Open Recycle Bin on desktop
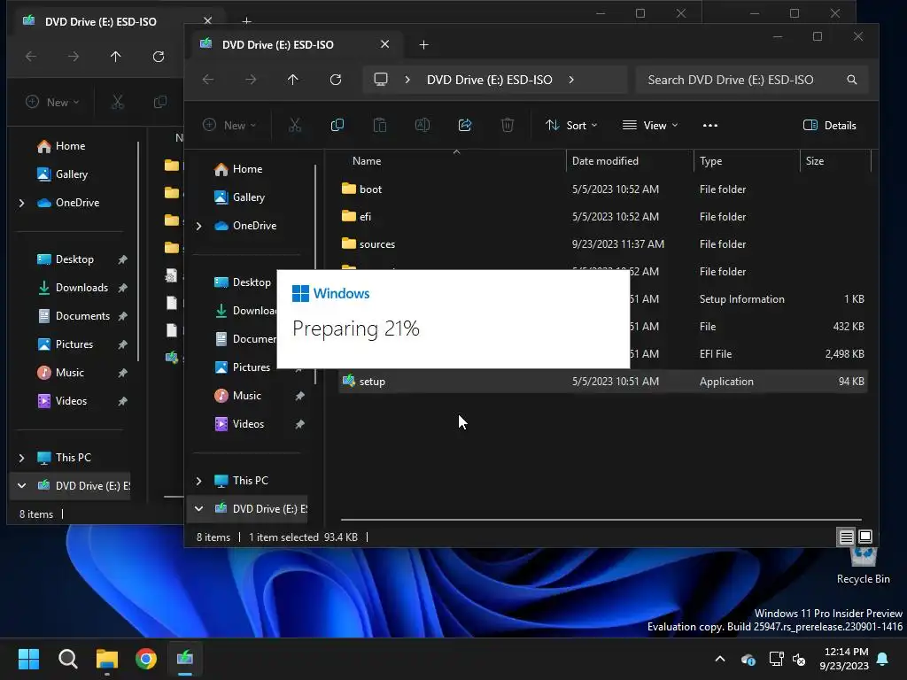The image size is (907, 680). (x=863, y=566)
